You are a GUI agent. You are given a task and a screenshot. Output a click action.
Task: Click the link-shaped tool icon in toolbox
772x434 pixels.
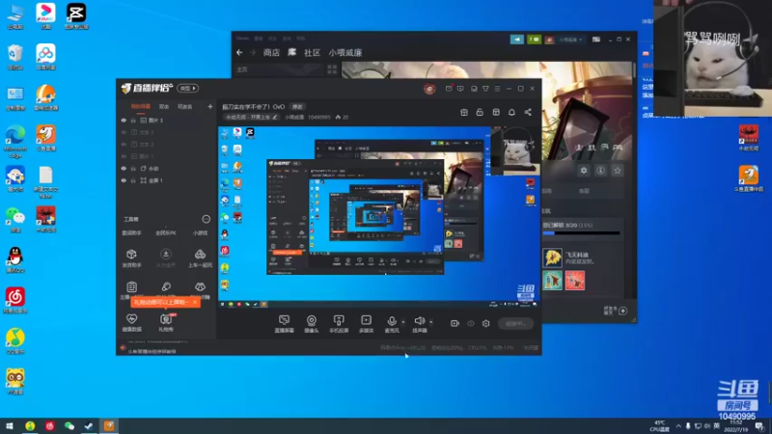pos(166,286)
